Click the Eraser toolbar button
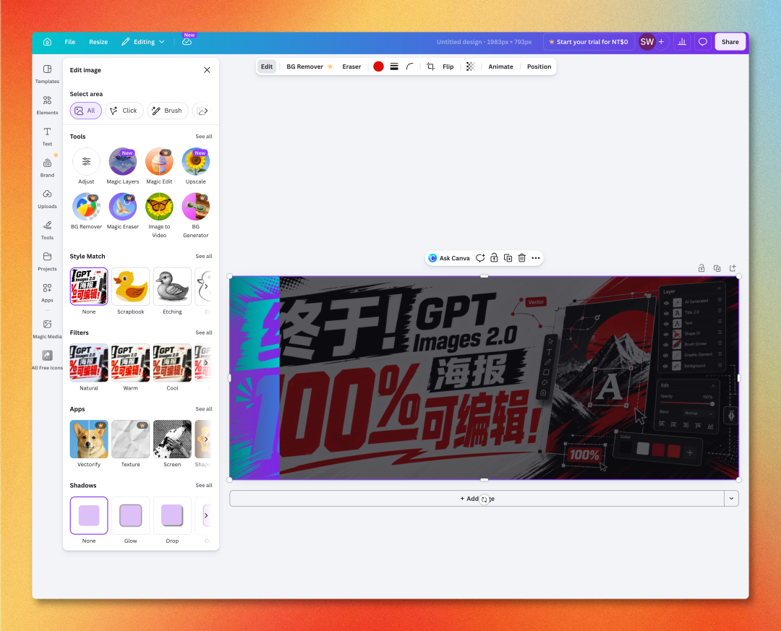781x631 pixels. [x=351, y=66]
